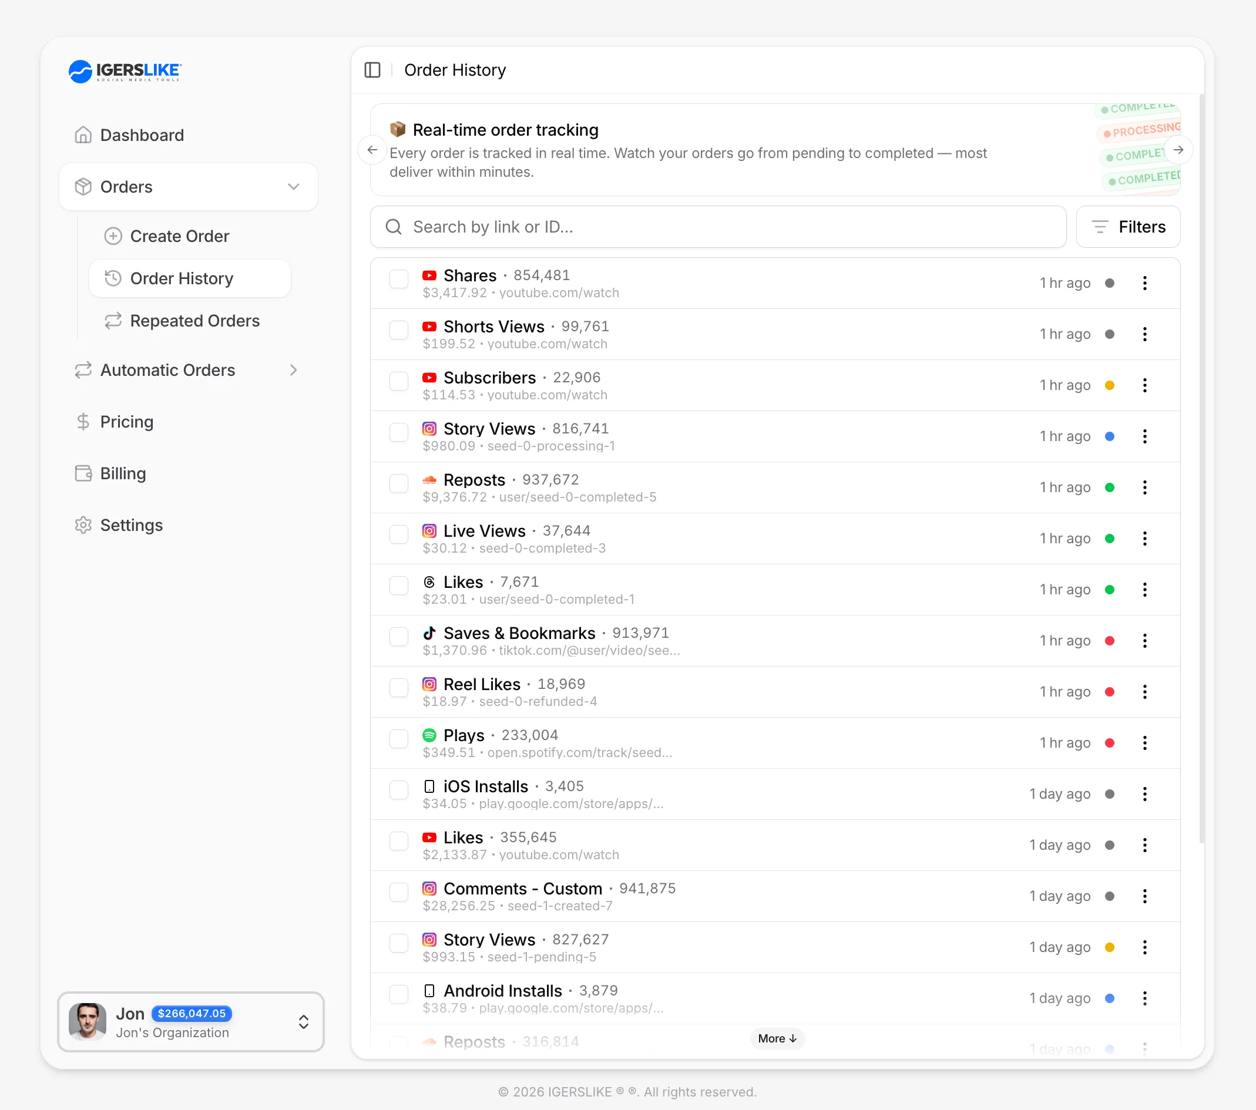This screenshot has width=1256, height=1110.
Task: Select the Shares order checkbox
Action: click(399, 279)
